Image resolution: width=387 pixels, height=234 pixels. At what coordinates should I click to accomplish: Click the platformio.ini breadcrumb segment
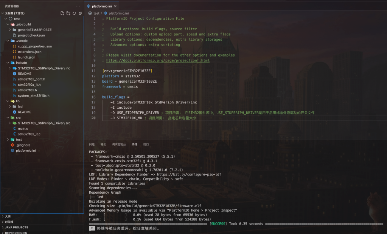[119, 13]
